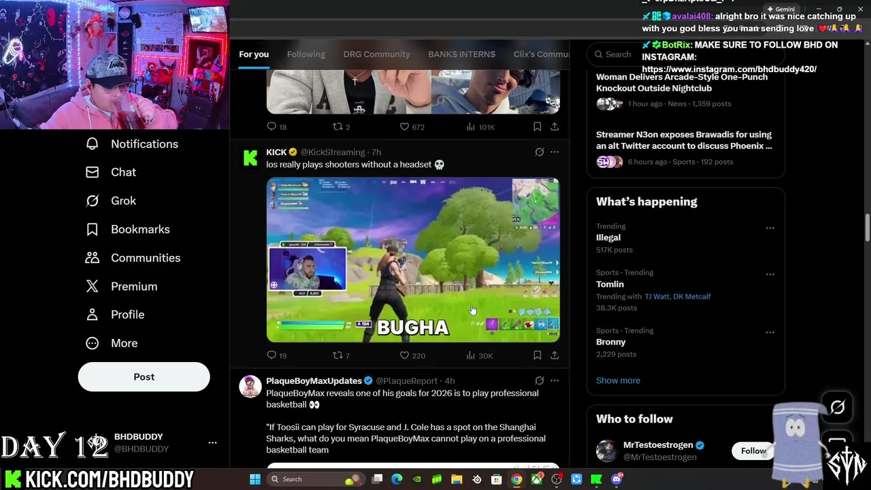Share the KICK Bugha post
Image resolution: width=871 pixels, height=490 pixels.
pos(555,355)
